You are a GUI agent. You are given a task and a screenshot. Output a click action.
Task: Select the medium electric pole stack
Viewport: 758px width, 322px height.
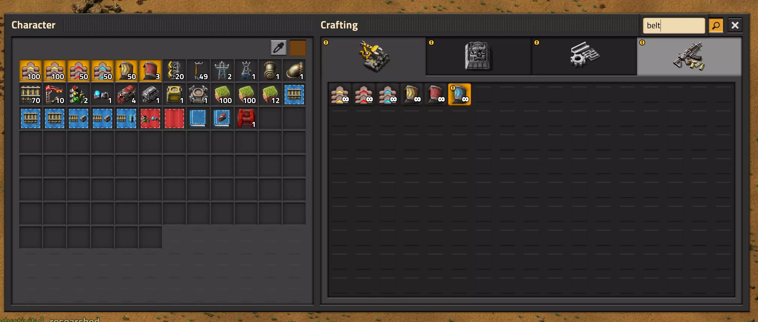[x=198, y=70]
